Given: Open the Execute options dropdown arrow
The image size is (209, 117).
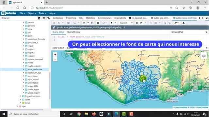Looking at the screenshot, I should coord(145,23).
